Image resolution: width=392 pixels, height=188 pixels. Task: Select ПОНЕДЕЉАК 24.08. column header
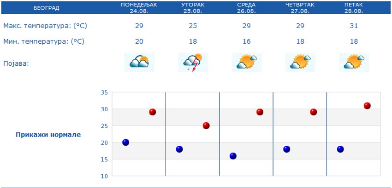click(x=139, y=7)
